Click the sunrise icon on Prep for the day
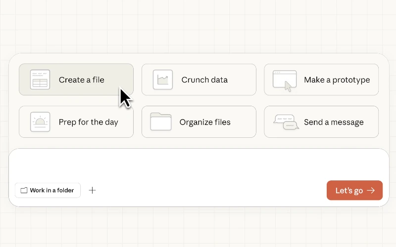This screenshot has height=247, width=396. coord(40,122)
